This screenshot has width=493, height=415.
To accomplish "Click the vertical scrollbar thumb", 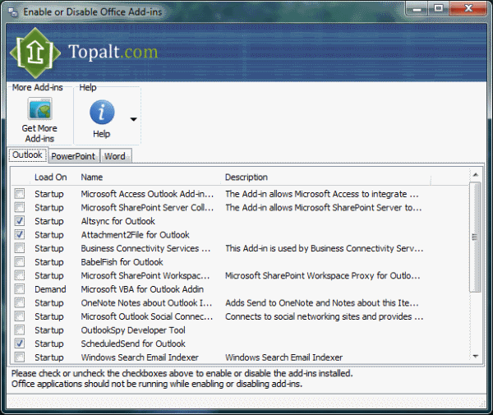I will pyautogui.click(x=475, y=237).
